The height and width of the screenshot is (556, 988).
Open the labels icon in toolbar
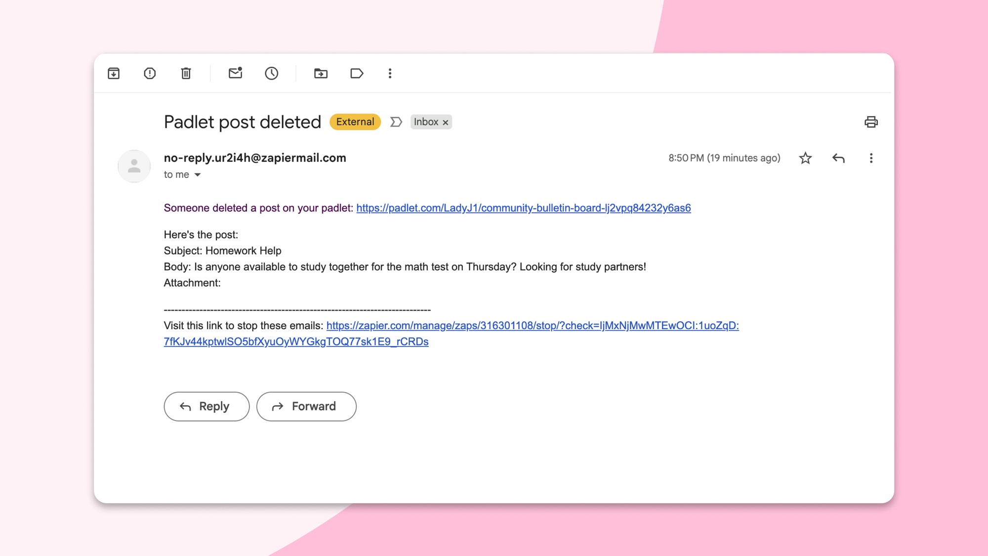pyautogui.click(x=357, y=74)
